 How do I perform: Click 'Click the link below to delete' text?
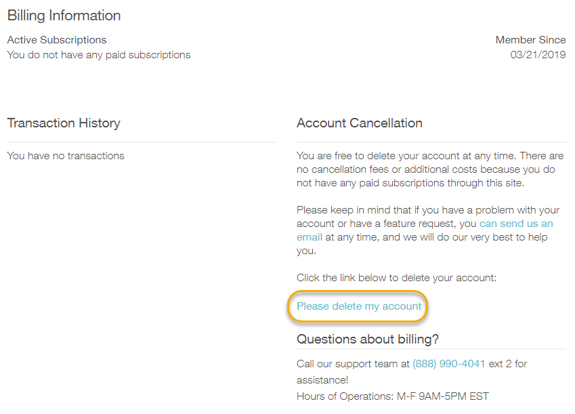(x=397, y=278)
